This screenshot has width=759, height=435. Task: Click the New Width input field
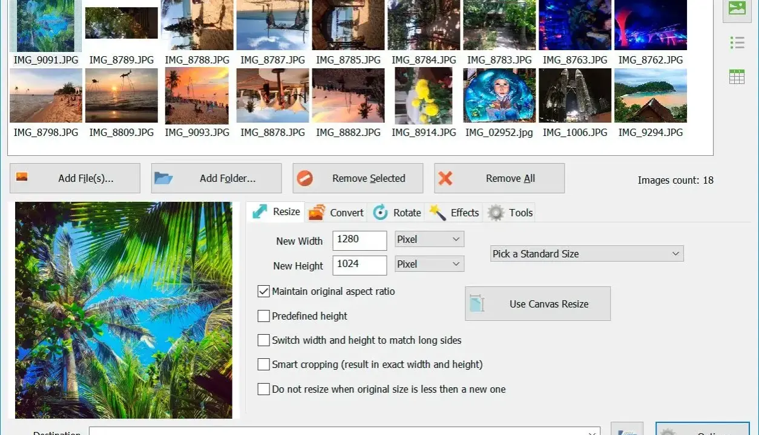click(x=360, y=240)
